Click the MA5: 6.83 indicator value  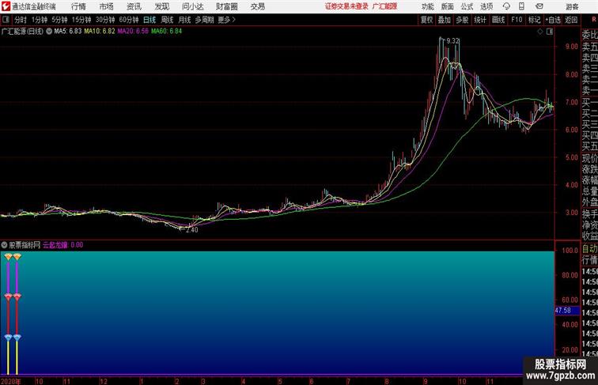68,32
